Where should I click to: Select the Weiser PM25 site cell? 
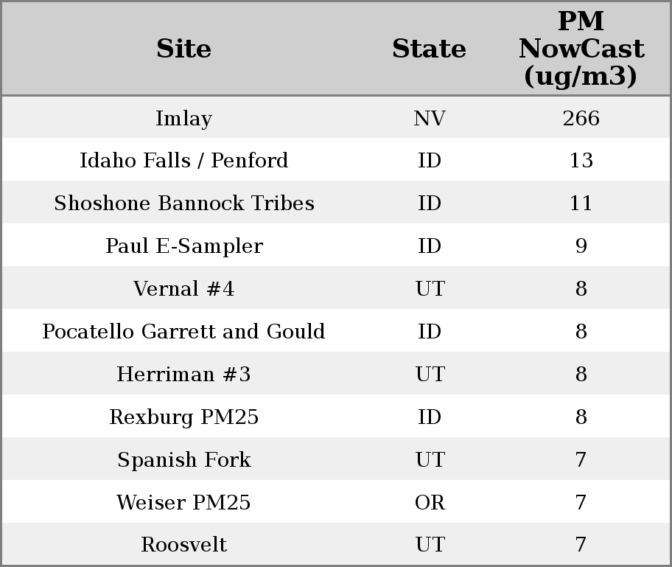[x=183, y=503]
